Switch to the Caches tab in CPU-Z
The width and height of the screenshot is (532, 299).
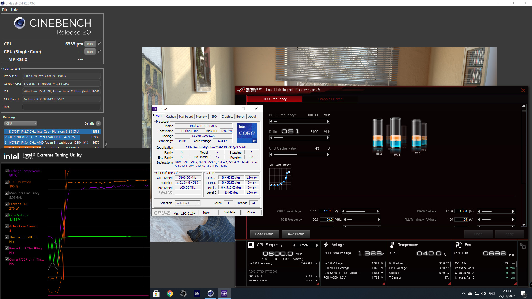click(x=171, y=117)
